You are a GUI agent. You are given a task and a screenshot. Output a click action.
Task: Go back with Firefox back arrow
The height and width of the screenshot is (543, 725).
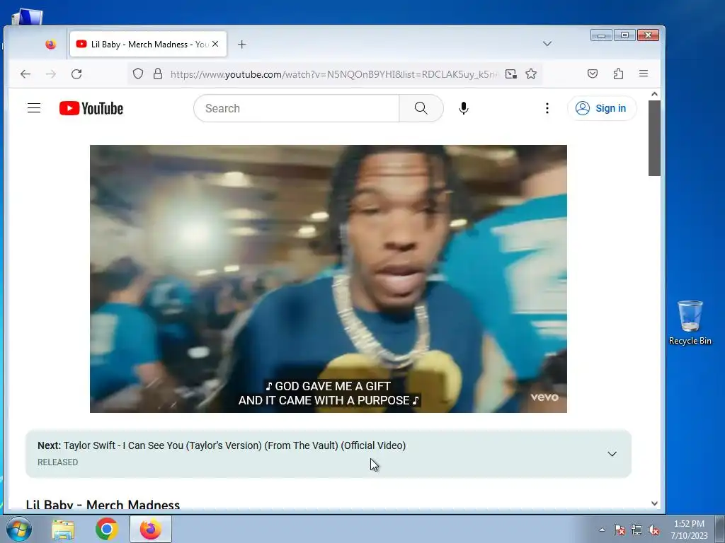tap(25, 74)
